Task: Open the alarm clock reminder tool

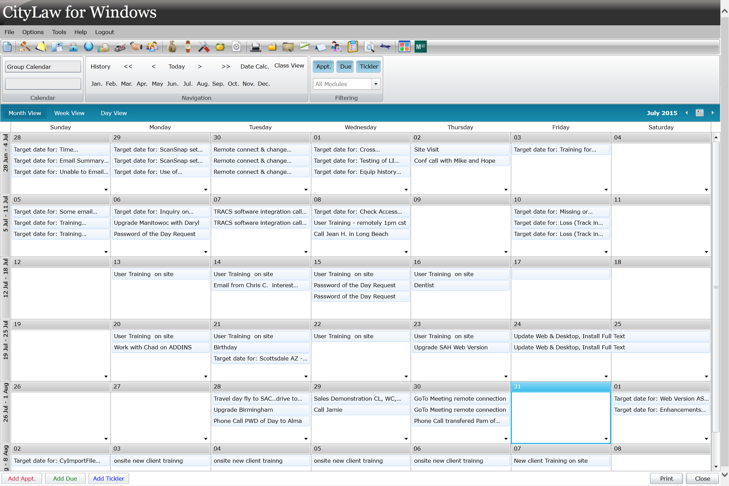Action: [221, 47]
